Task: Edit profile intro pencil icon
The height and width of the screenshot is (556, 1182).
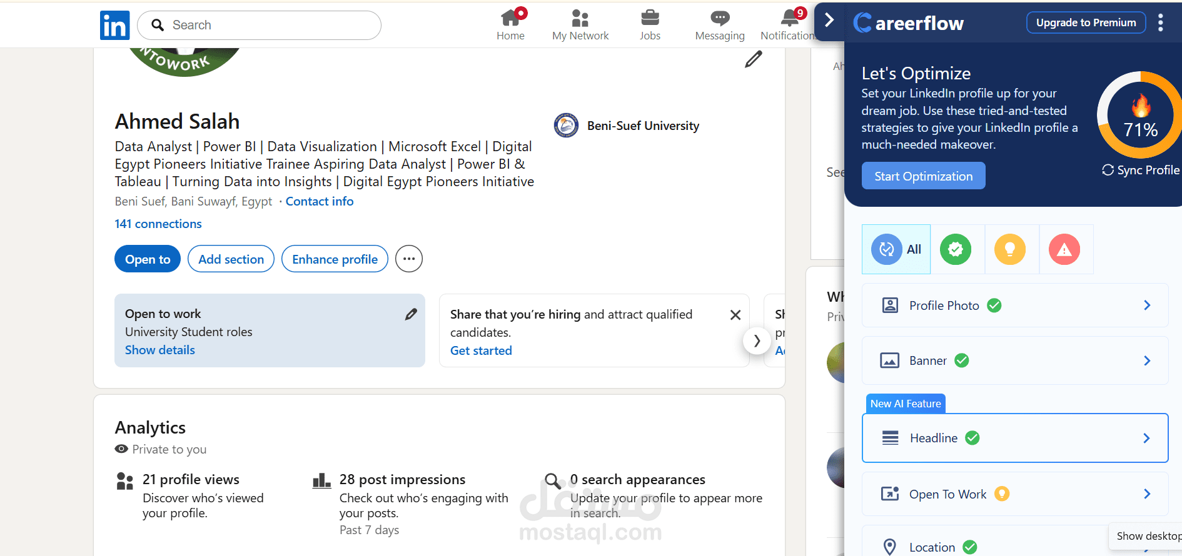Action: pos(754,59)
